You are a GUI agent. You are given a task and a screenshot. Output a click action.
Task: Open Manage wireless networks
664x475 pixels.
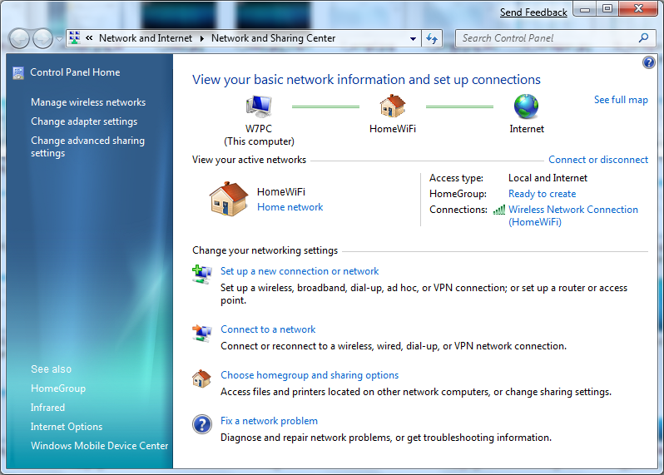click(x=88, y=102)
